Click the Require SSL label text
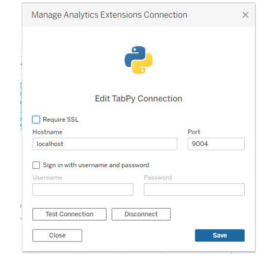The width and height of the screenshot is (266, 260). [61, 119]
